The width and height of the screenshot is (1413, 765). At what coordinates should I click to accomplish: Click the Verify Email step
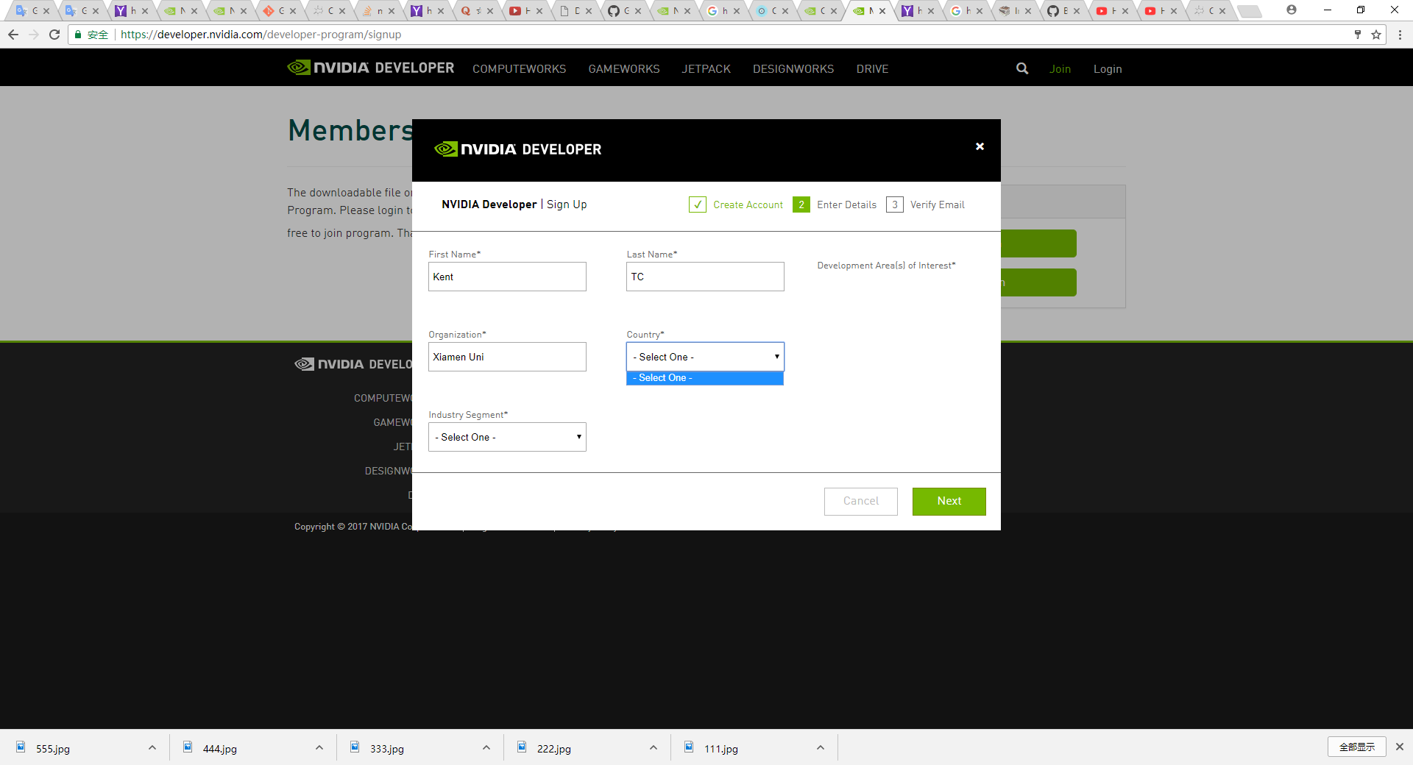point(926,204)
